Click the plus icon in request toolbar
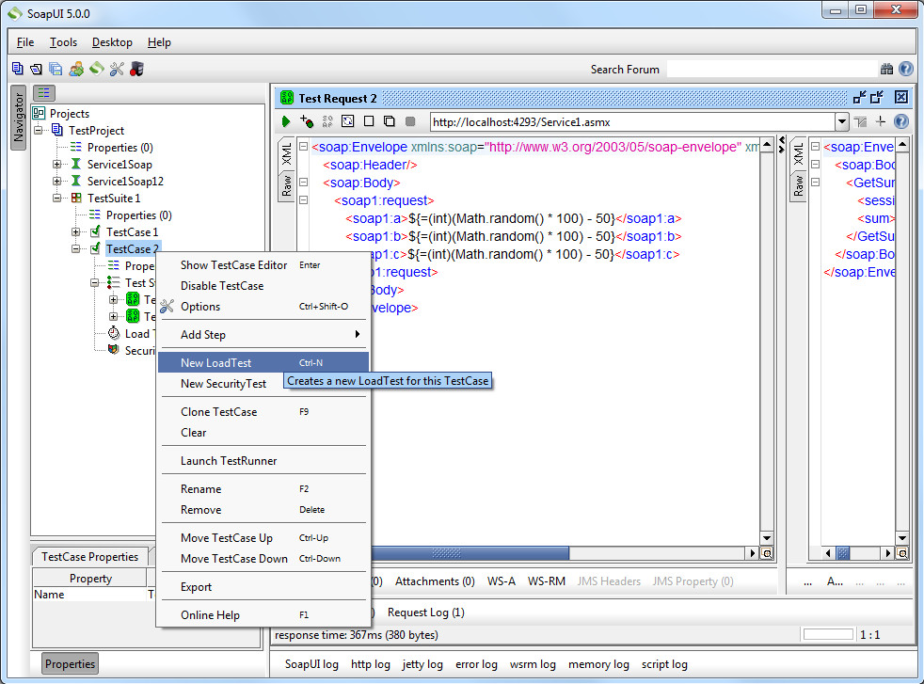 (881, 121)
